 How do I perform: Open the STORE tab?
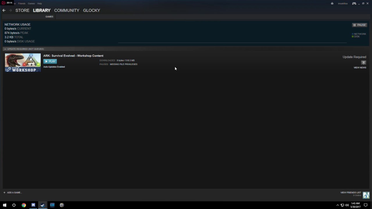coord(22,10)
